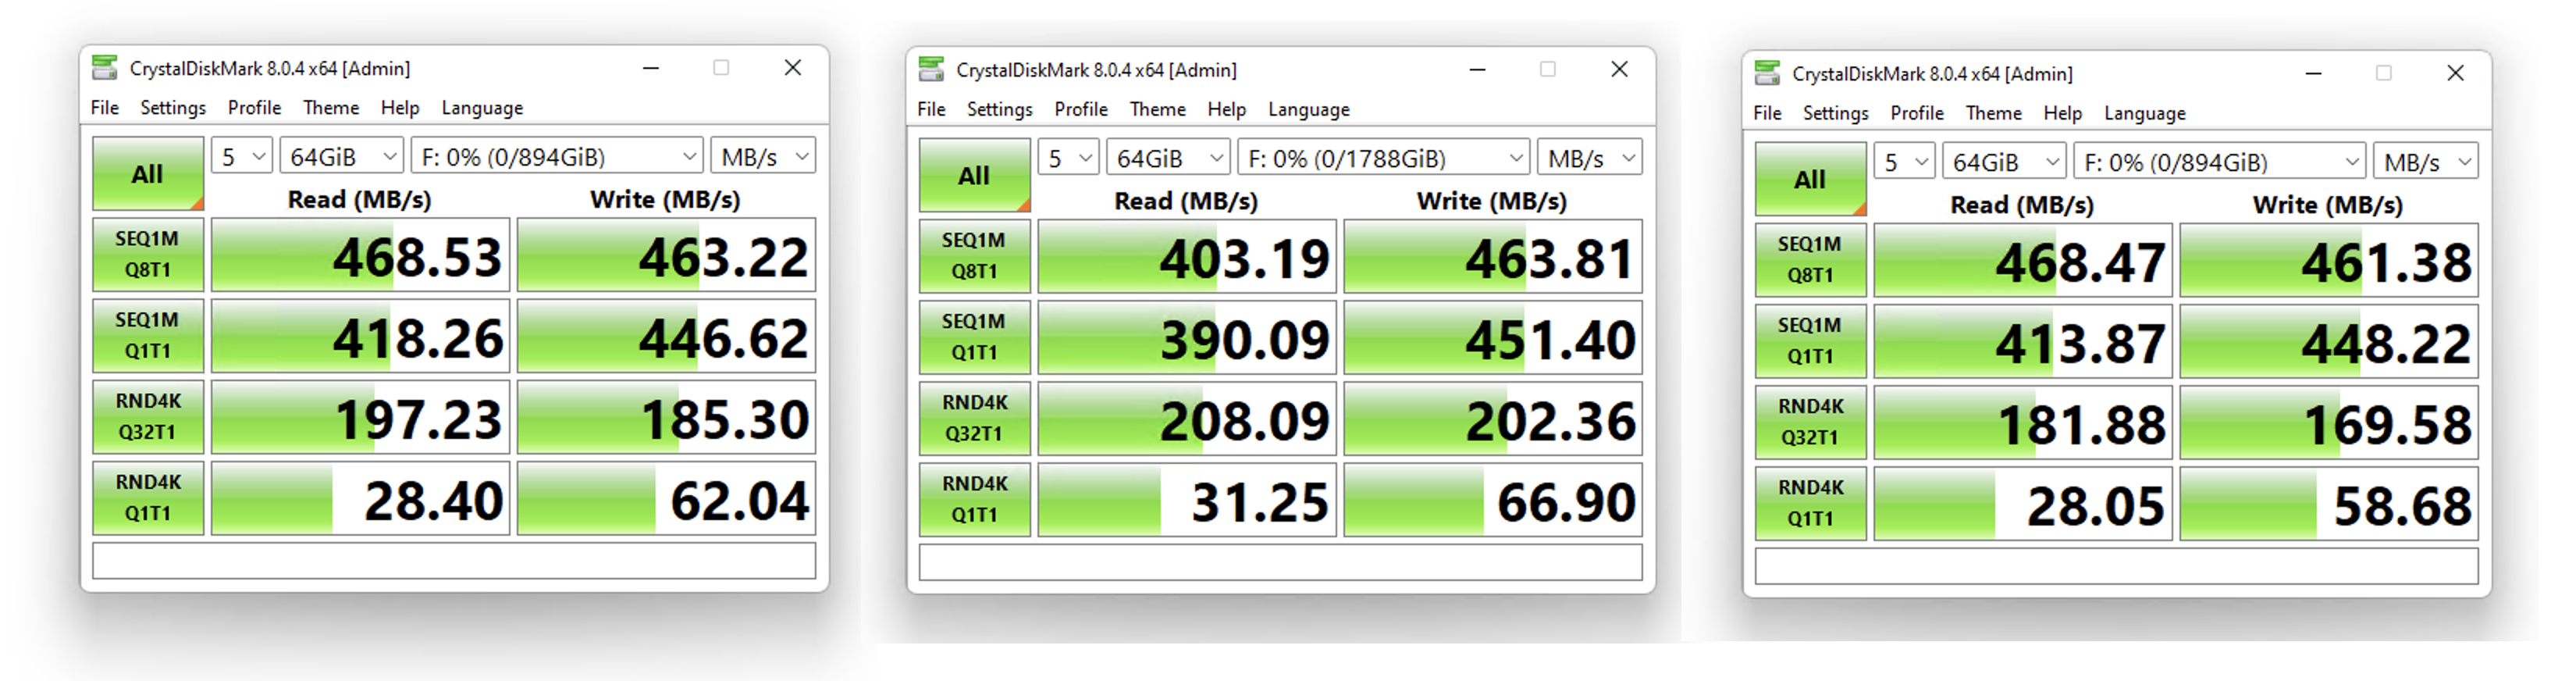Start RND4K Q1T1 test in middle window
The width and height of the screenshot is (2576, 681).
pos(974,499)
